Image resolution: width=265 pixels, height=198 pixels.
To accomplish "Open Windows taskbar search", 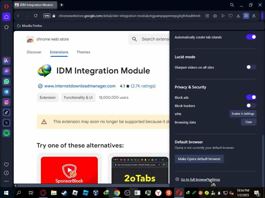I will coord(19,193).
